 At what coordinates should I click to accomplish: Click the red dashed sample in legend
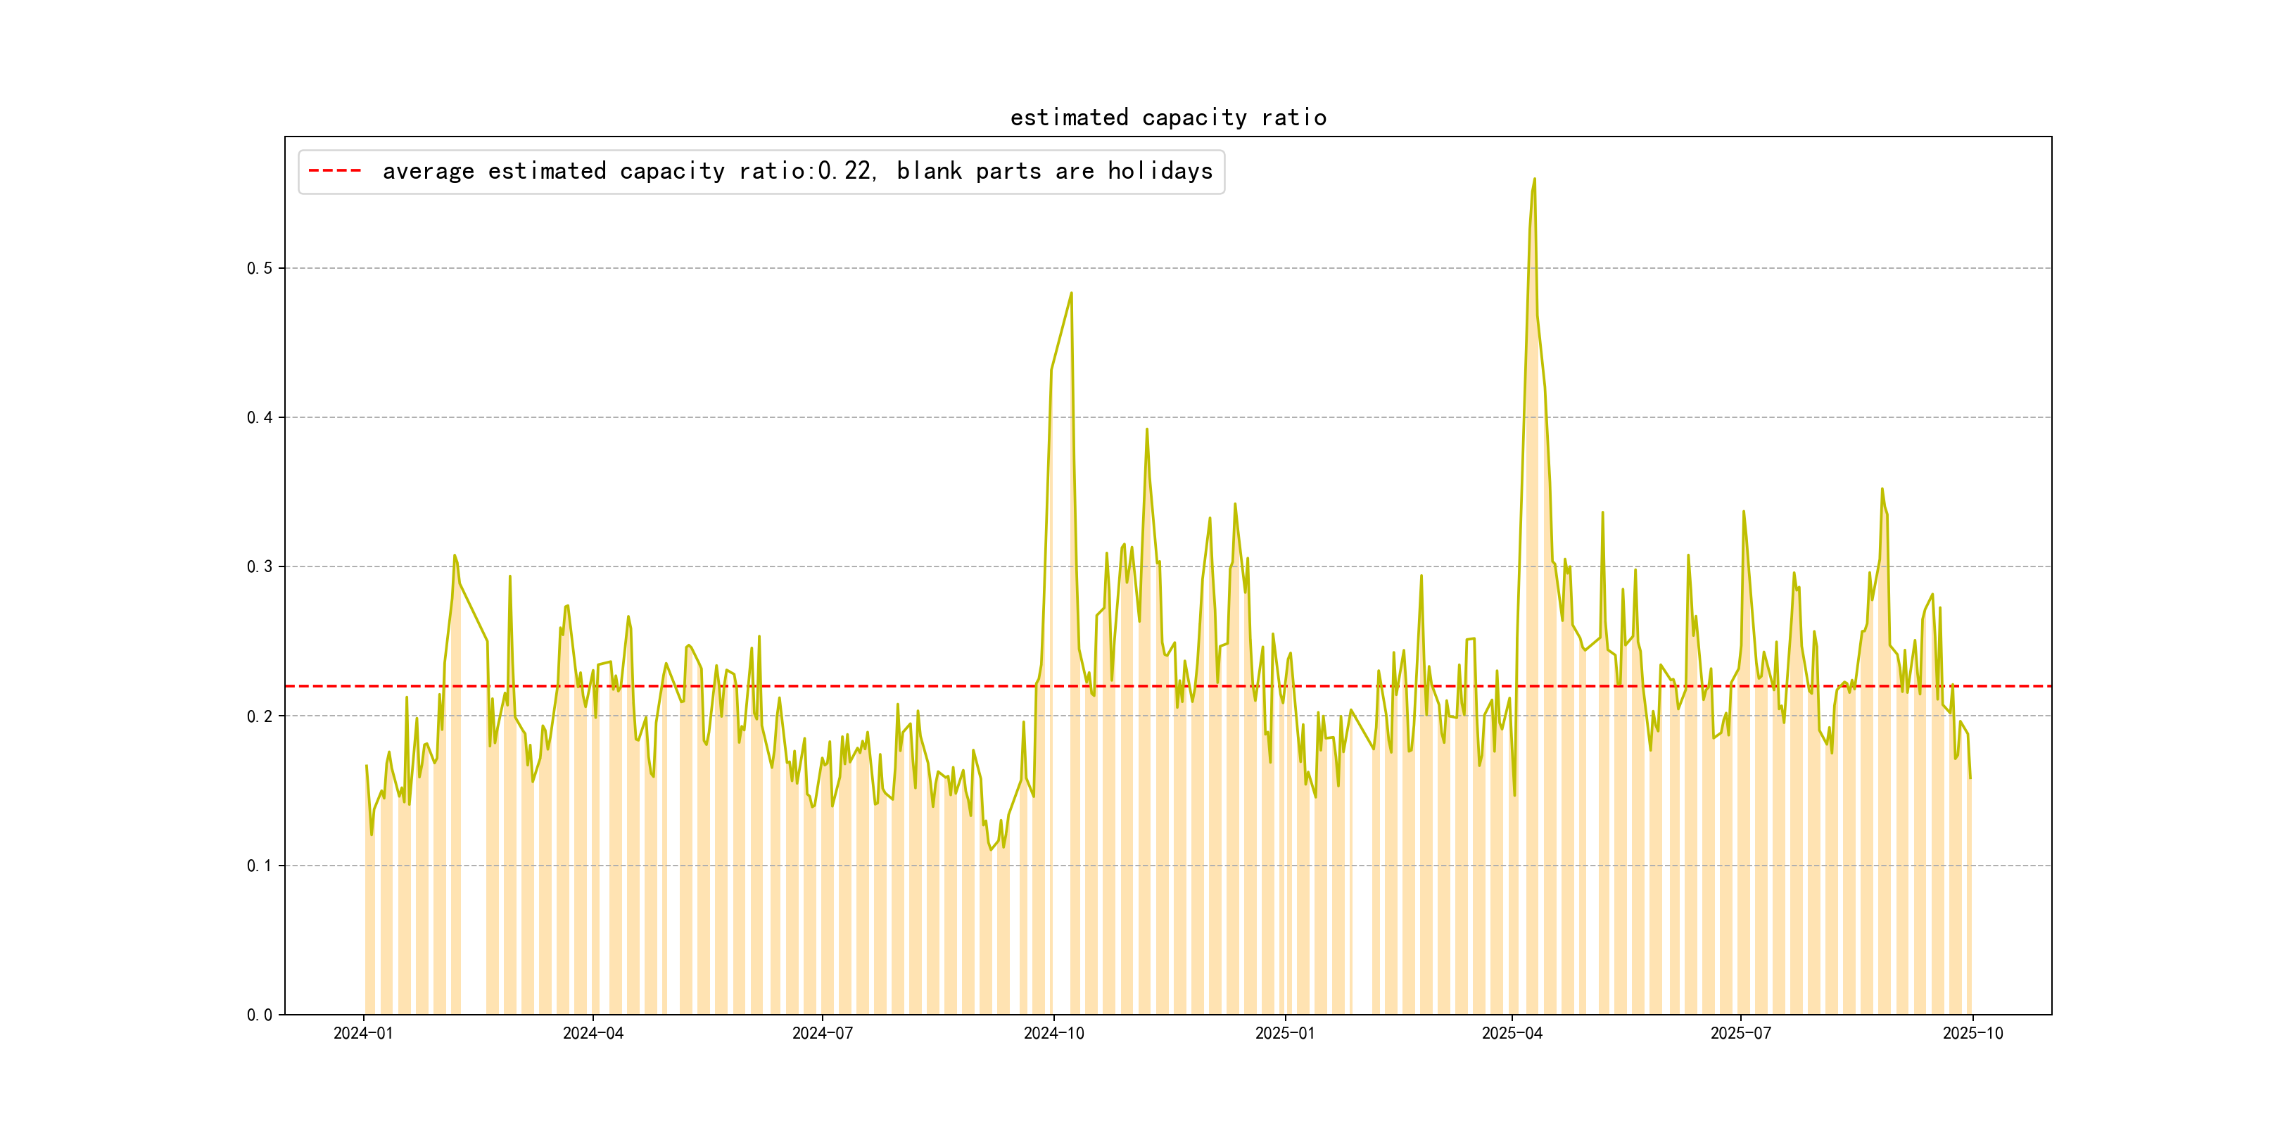(334, 171)
